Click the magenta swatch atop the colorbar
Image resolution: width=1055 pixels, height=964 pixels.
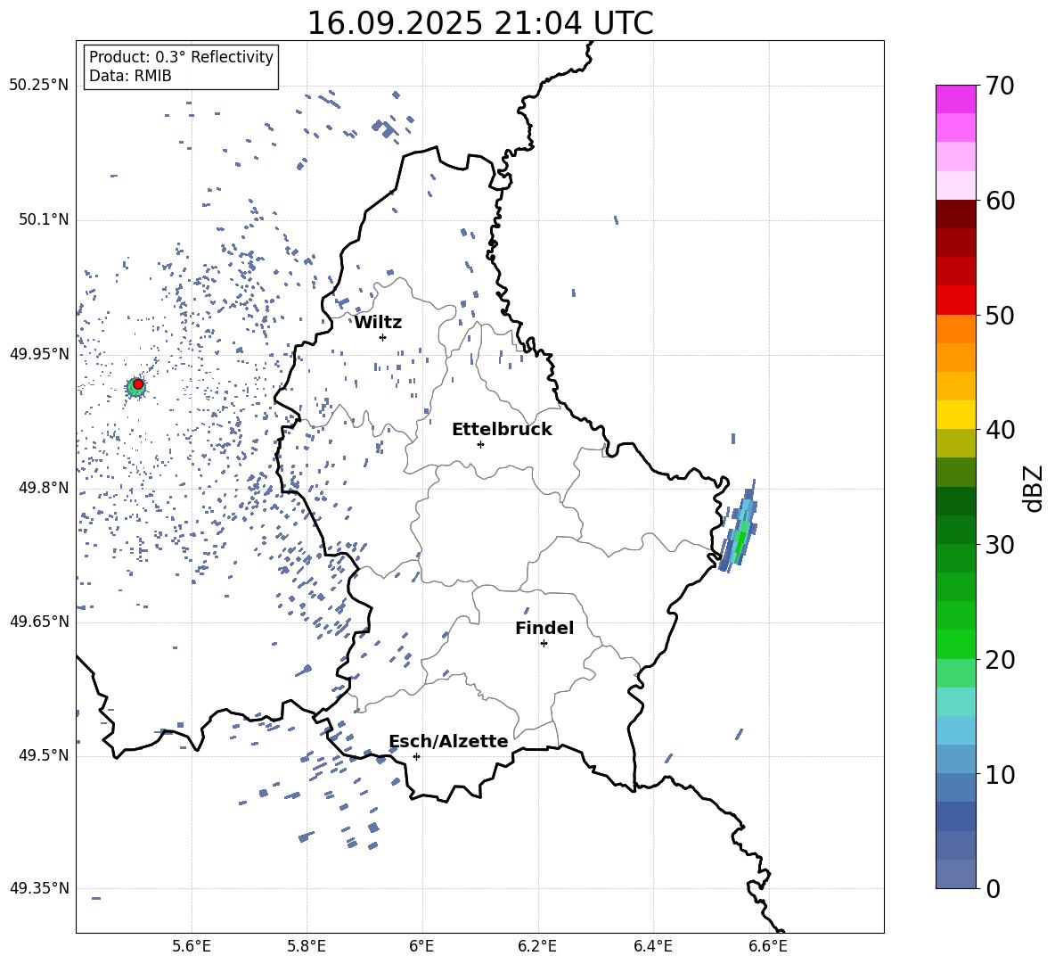click(x=956, y=100)
